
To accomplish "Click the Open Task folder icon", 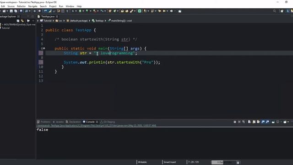I will (127, 11).
